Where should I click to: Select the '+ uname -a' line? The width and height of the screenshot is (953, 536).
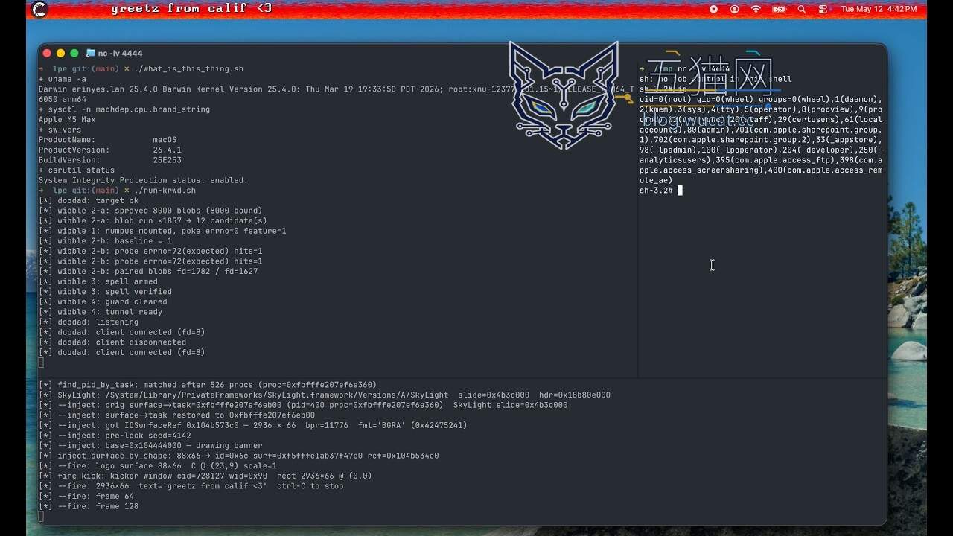63,79
